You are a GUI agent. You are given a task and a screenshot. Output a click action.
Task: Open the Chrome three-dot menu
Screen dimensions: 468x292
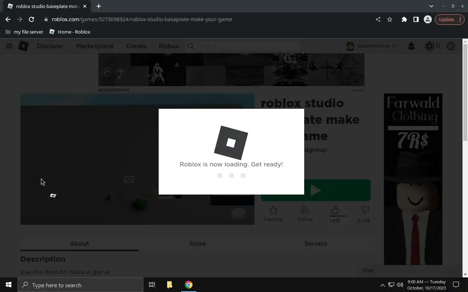point(460,19)
